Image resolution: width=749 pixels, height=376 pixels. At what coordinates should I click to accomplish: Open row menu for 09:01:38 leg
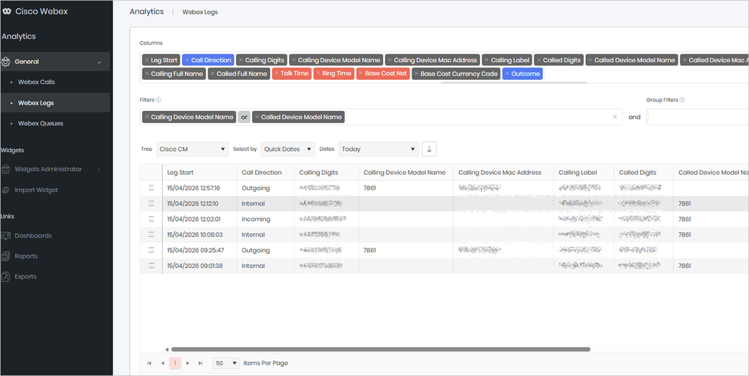pos(151,266)
